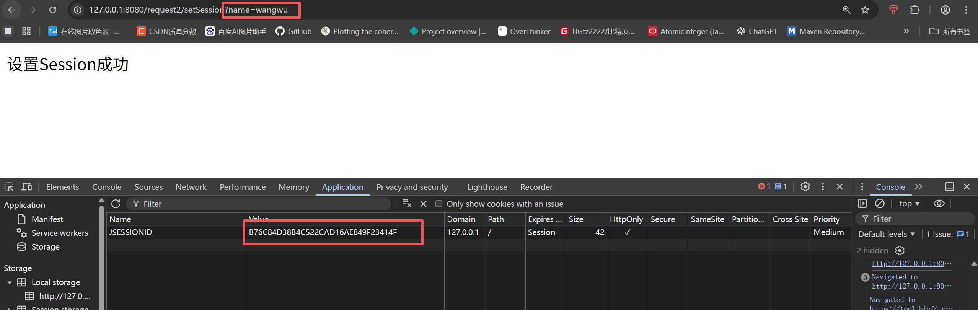Focus the console Filter input field
This screenshot has width=978, height=310.
(x=916, y=219)
